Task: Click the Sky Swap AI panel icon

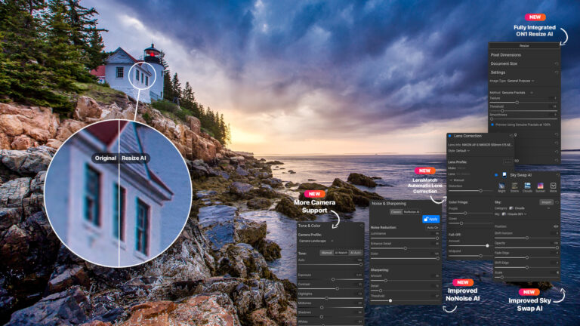Action: (x=504, y=175)
